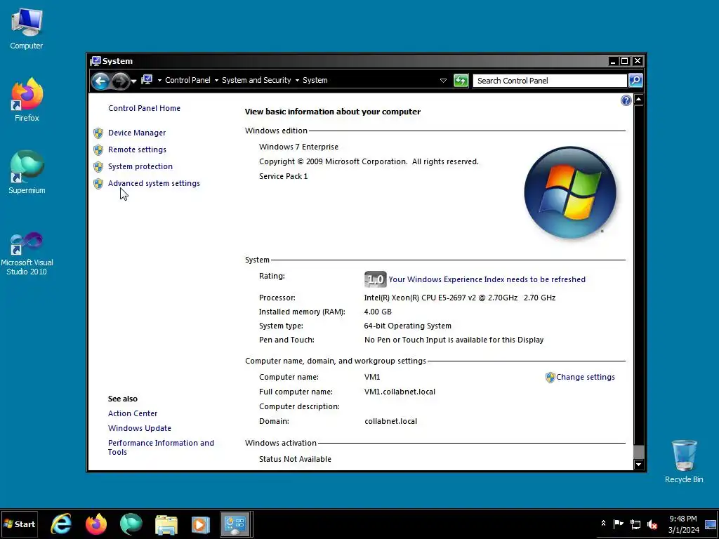Open Action Center flag tray icon
Image resolution: width=719 pixels, height=539 pixels.
[618, 524]
